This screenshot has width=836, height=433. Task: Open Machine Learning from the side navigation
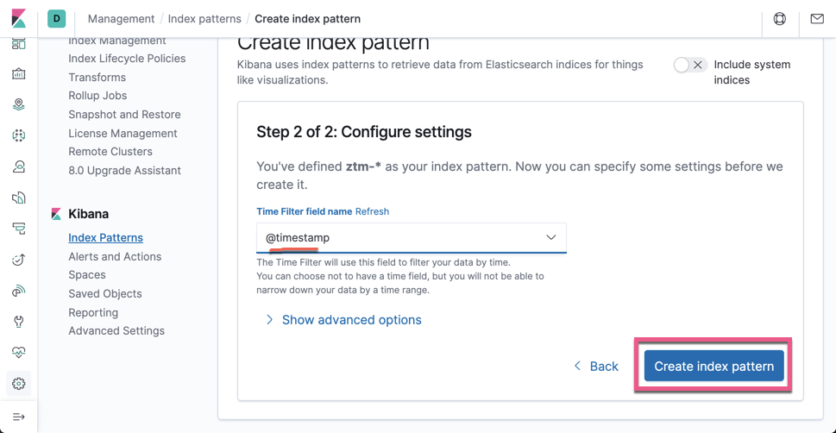18,135
